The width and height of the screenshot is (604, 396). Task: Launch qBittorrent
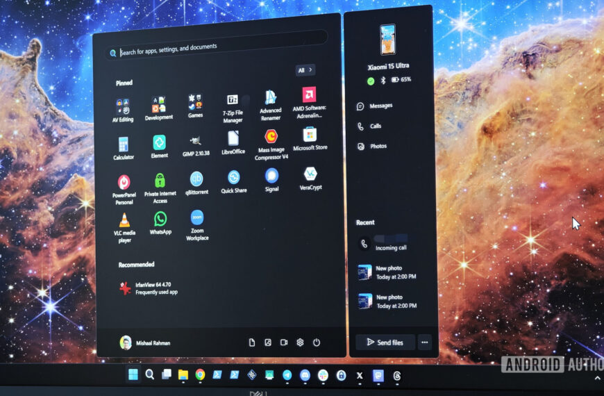point(196,183)
